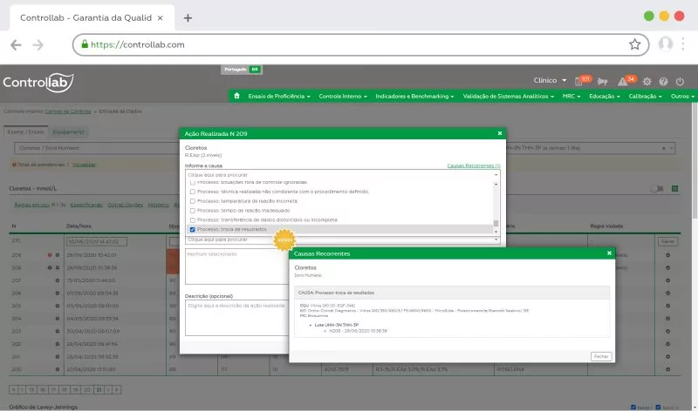Open browser three-dot menu

[x=683, y=44]
